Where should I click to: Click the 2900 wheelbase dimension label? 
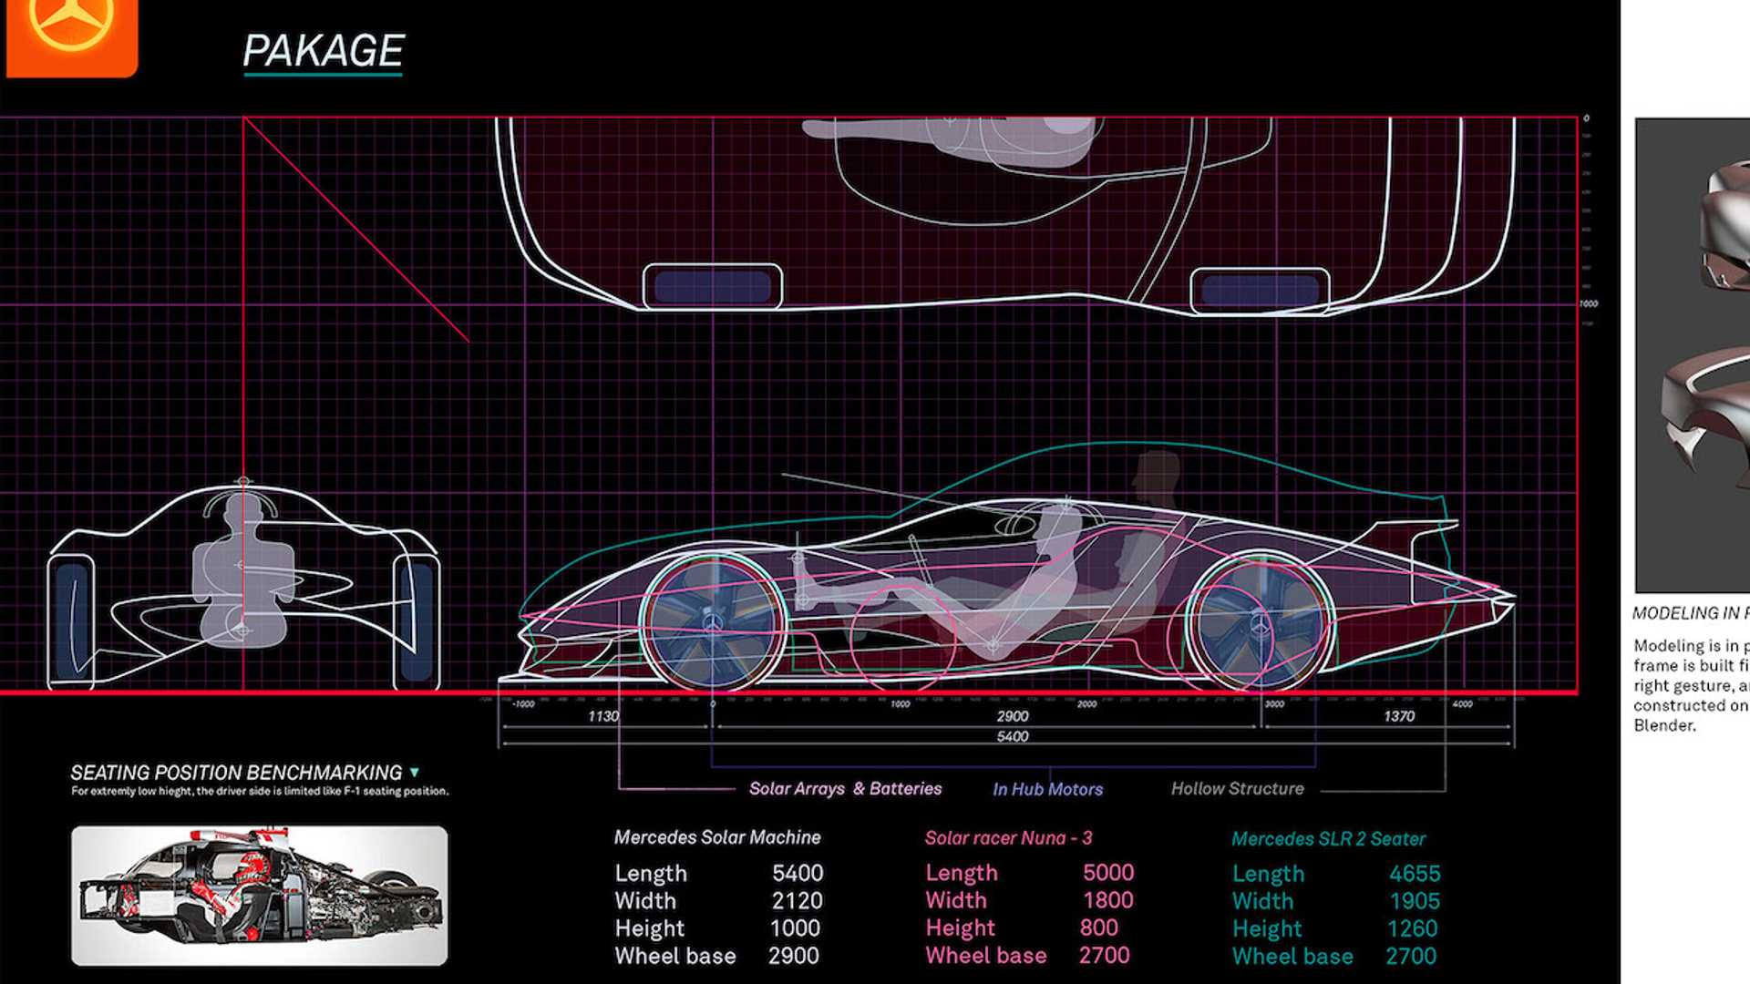pos(1012,717)
